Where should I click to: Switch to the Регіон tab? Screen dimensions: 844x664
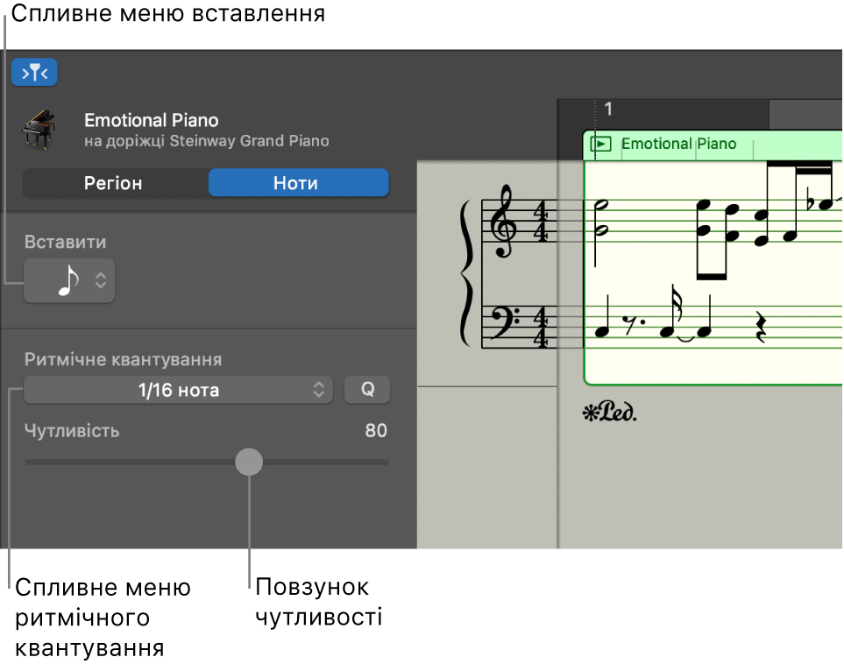coord(113,183)
